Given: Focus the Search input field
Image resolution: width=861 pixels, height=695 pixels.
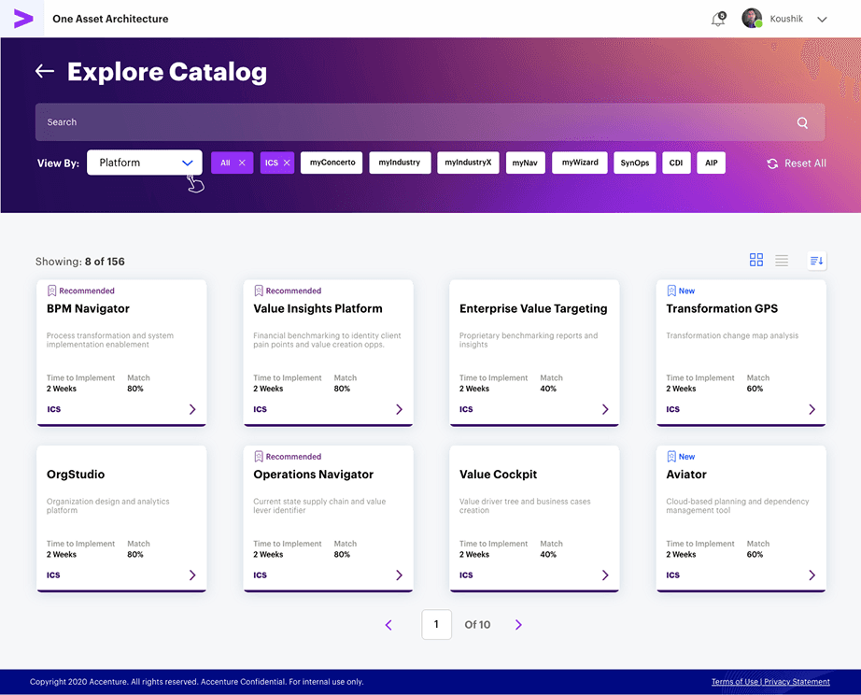Looking at the screenshot, I should 430,122.
